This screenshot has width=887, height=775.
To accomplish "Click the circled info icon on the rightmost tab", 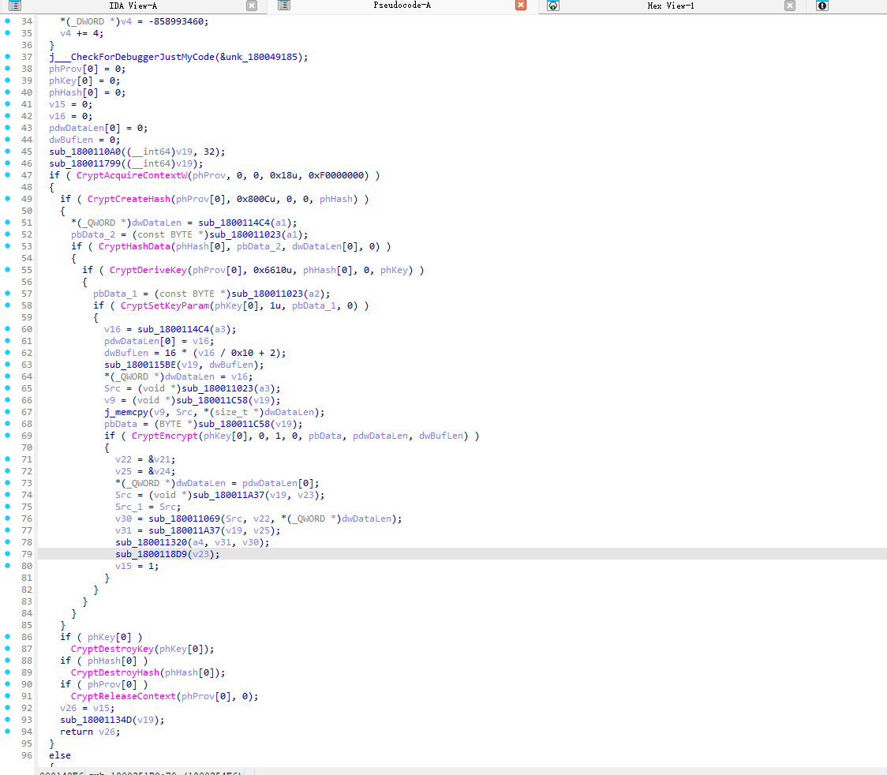I will tap(821, 7).
